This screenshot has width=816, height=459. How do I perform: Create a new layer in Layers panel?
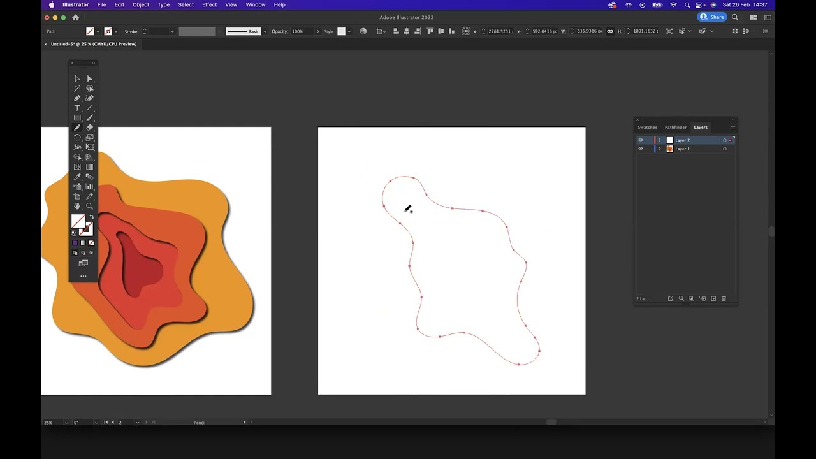click(713, 298)
